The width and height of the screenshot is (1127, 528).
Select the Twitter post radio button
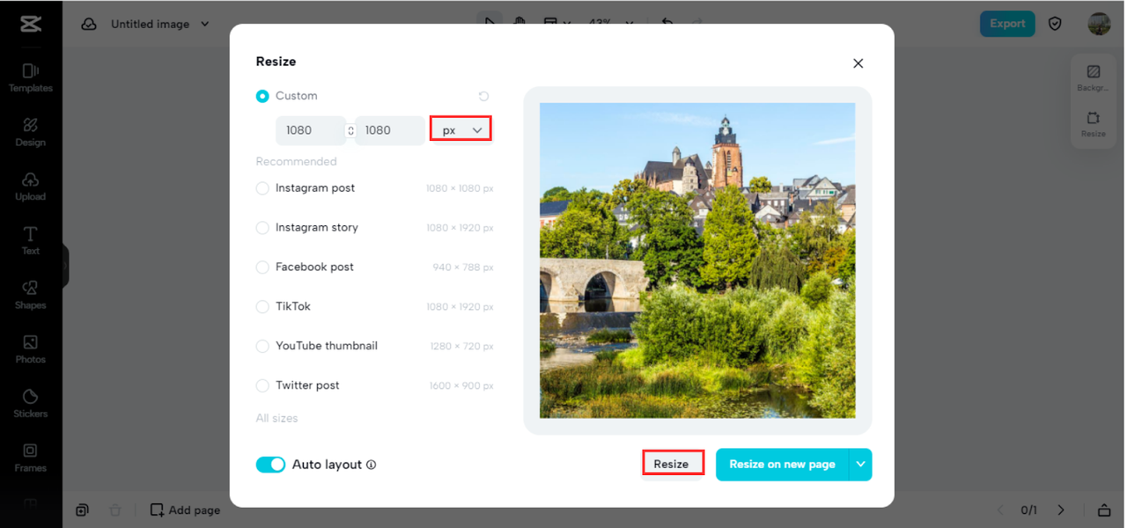pyautogui.click(x=262, y=386)
